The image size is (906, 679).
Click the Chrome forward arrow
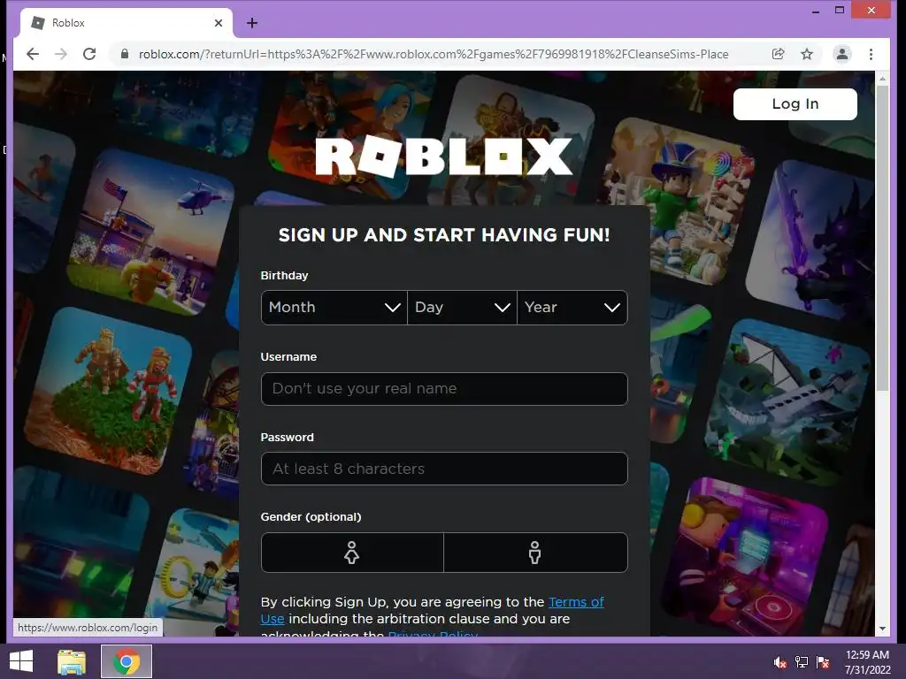click(x=61, y=54)
